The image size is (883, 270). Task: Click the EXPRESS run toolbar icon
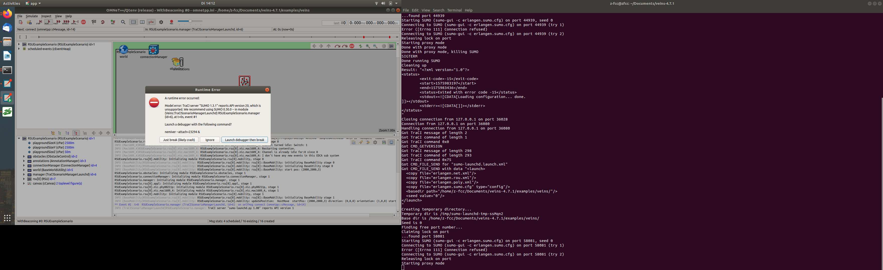[x=66, y=22]
